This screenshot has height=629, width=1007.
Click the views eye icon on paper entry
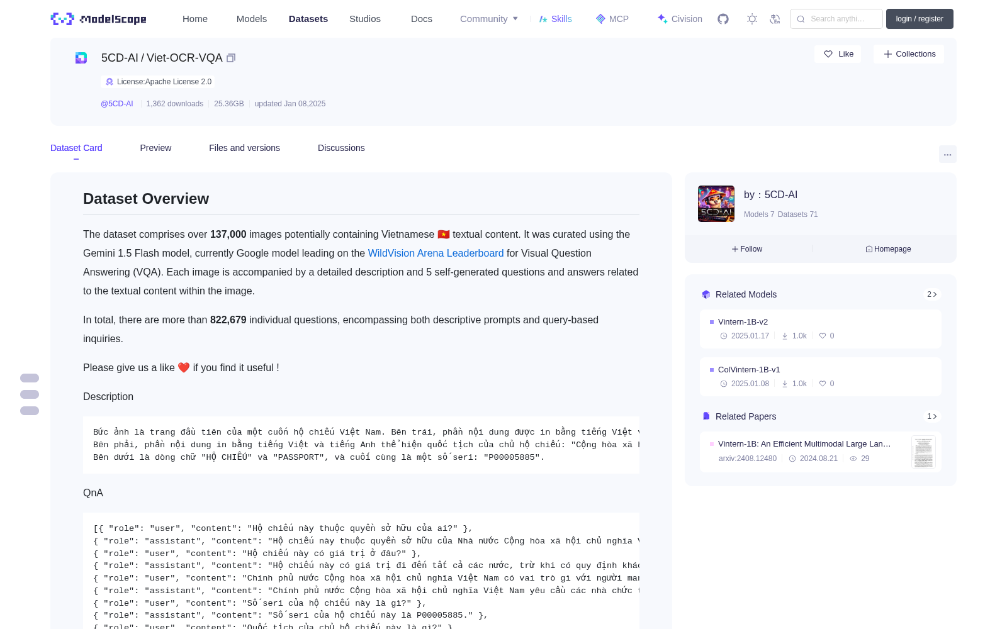click(853, 459)
